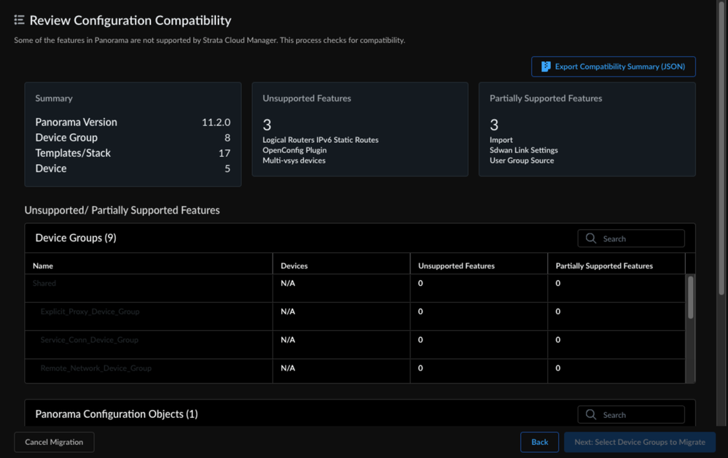Click the Unsupported Features card title

(x=307, y=98)
